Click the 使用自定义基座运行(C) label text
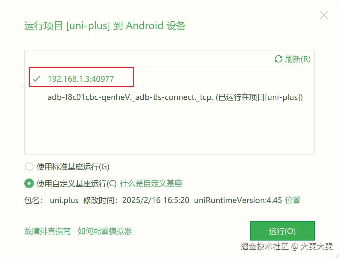340x258 pixels. (77, 183)
